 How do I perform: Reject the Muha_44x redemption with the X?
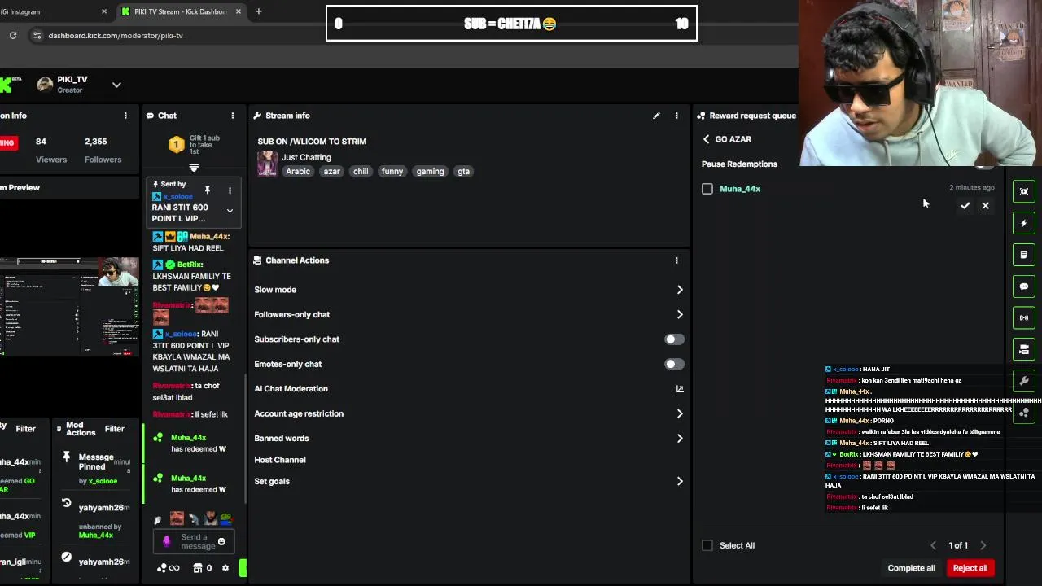tap(985, 206)
